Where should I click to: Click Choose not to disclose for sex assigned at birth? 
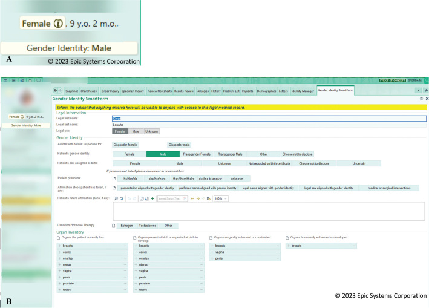[x=314, y=163]
